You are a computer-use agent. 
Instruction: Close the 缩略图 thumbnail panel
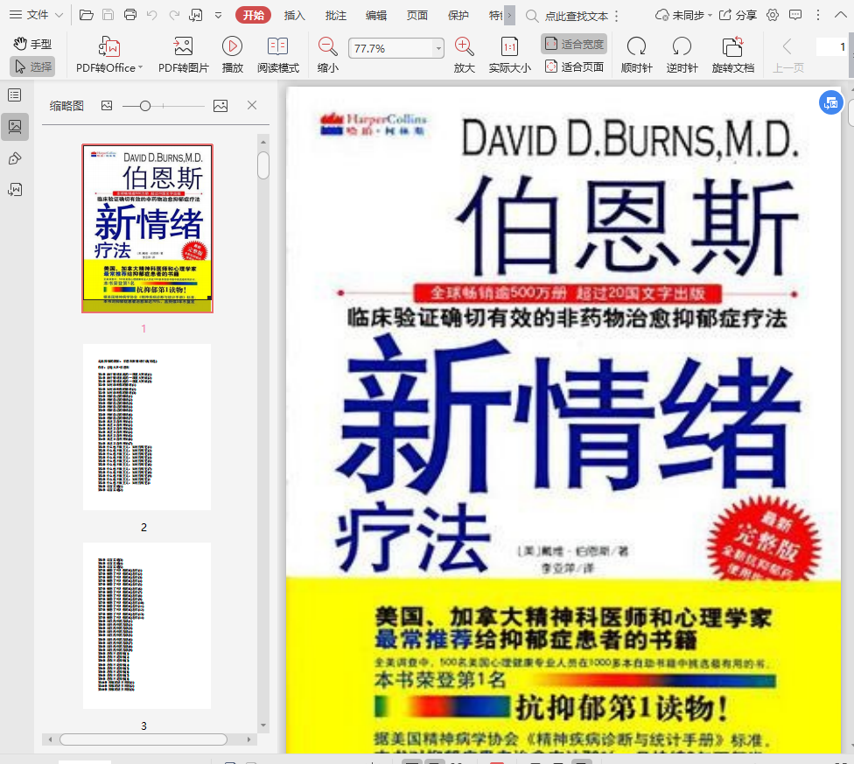tap(252, 105)
